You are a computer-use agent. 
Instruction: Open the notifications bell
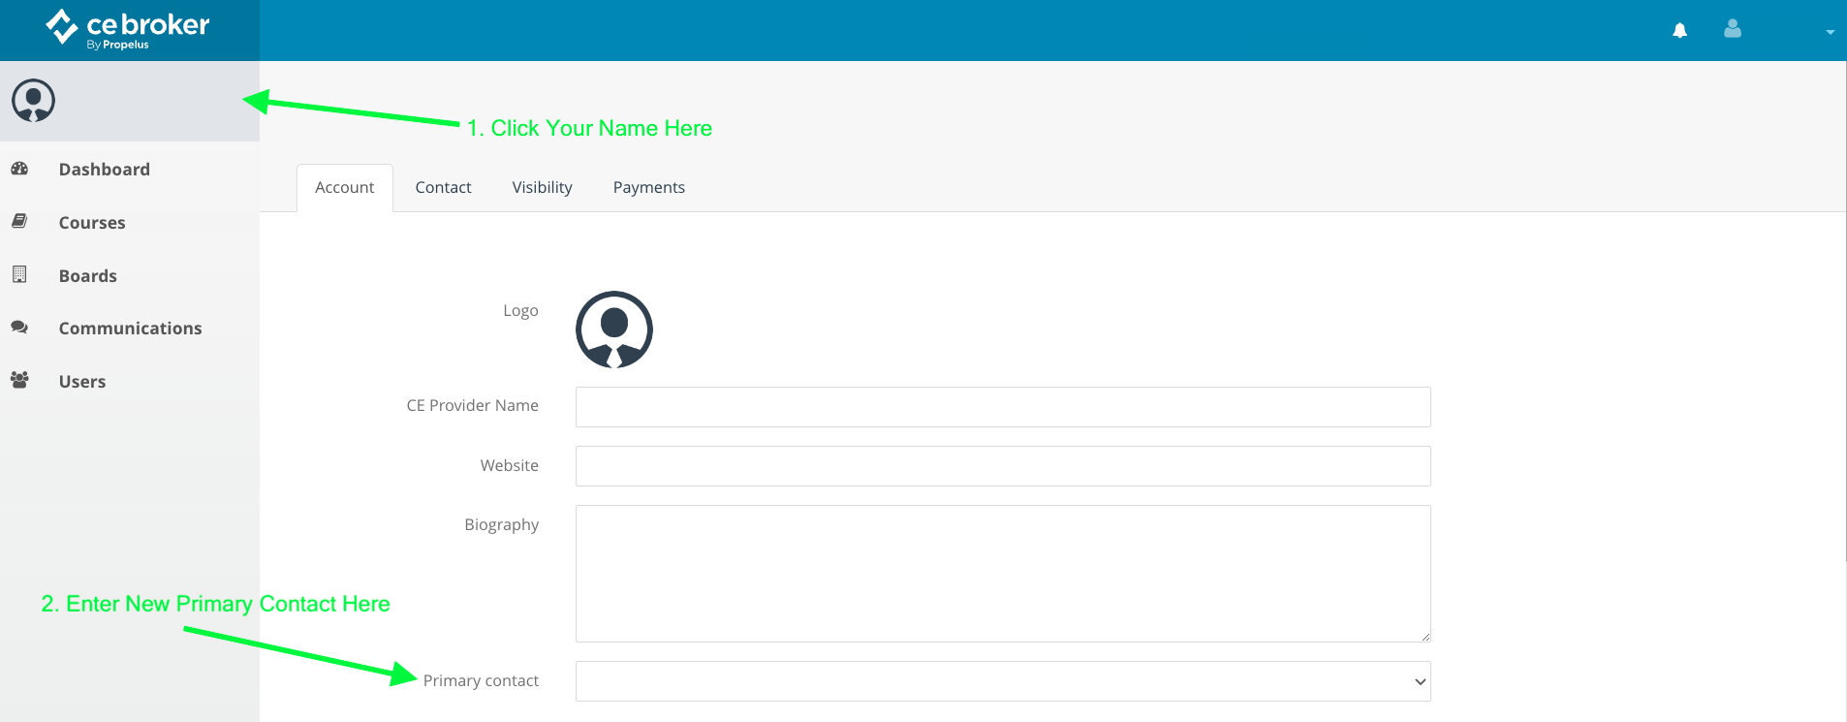tap(1680, 31)
